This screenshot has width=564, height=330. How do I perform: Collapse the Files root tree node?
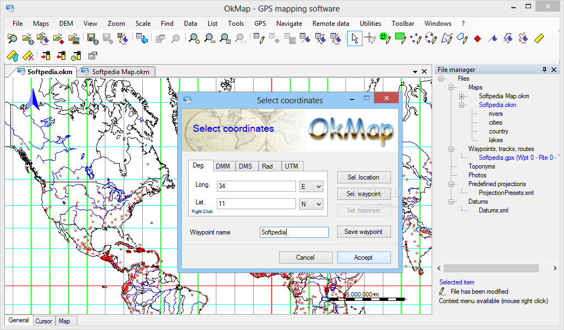[x=440, y=79]
